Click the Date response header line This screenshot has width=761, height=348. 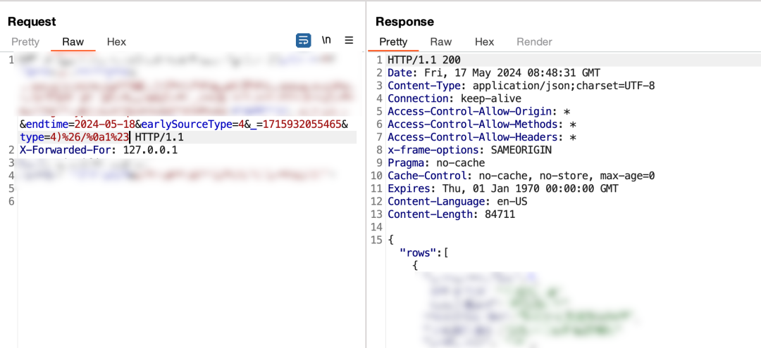pyautogui.click(x=495, y=73)
